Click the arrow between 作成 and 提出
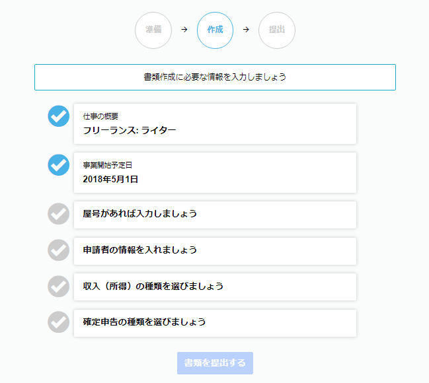 [x=246, y=30]
